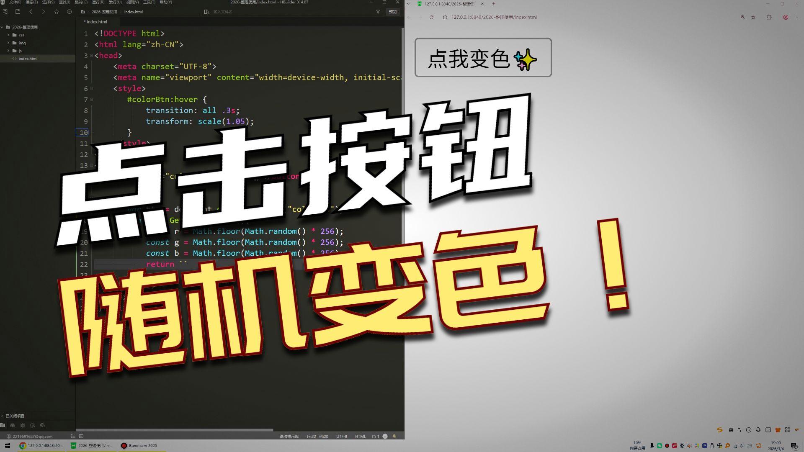Screen dimensions: 804x452
Task: Select index.html in the project tree
Action: coord(28,59)
